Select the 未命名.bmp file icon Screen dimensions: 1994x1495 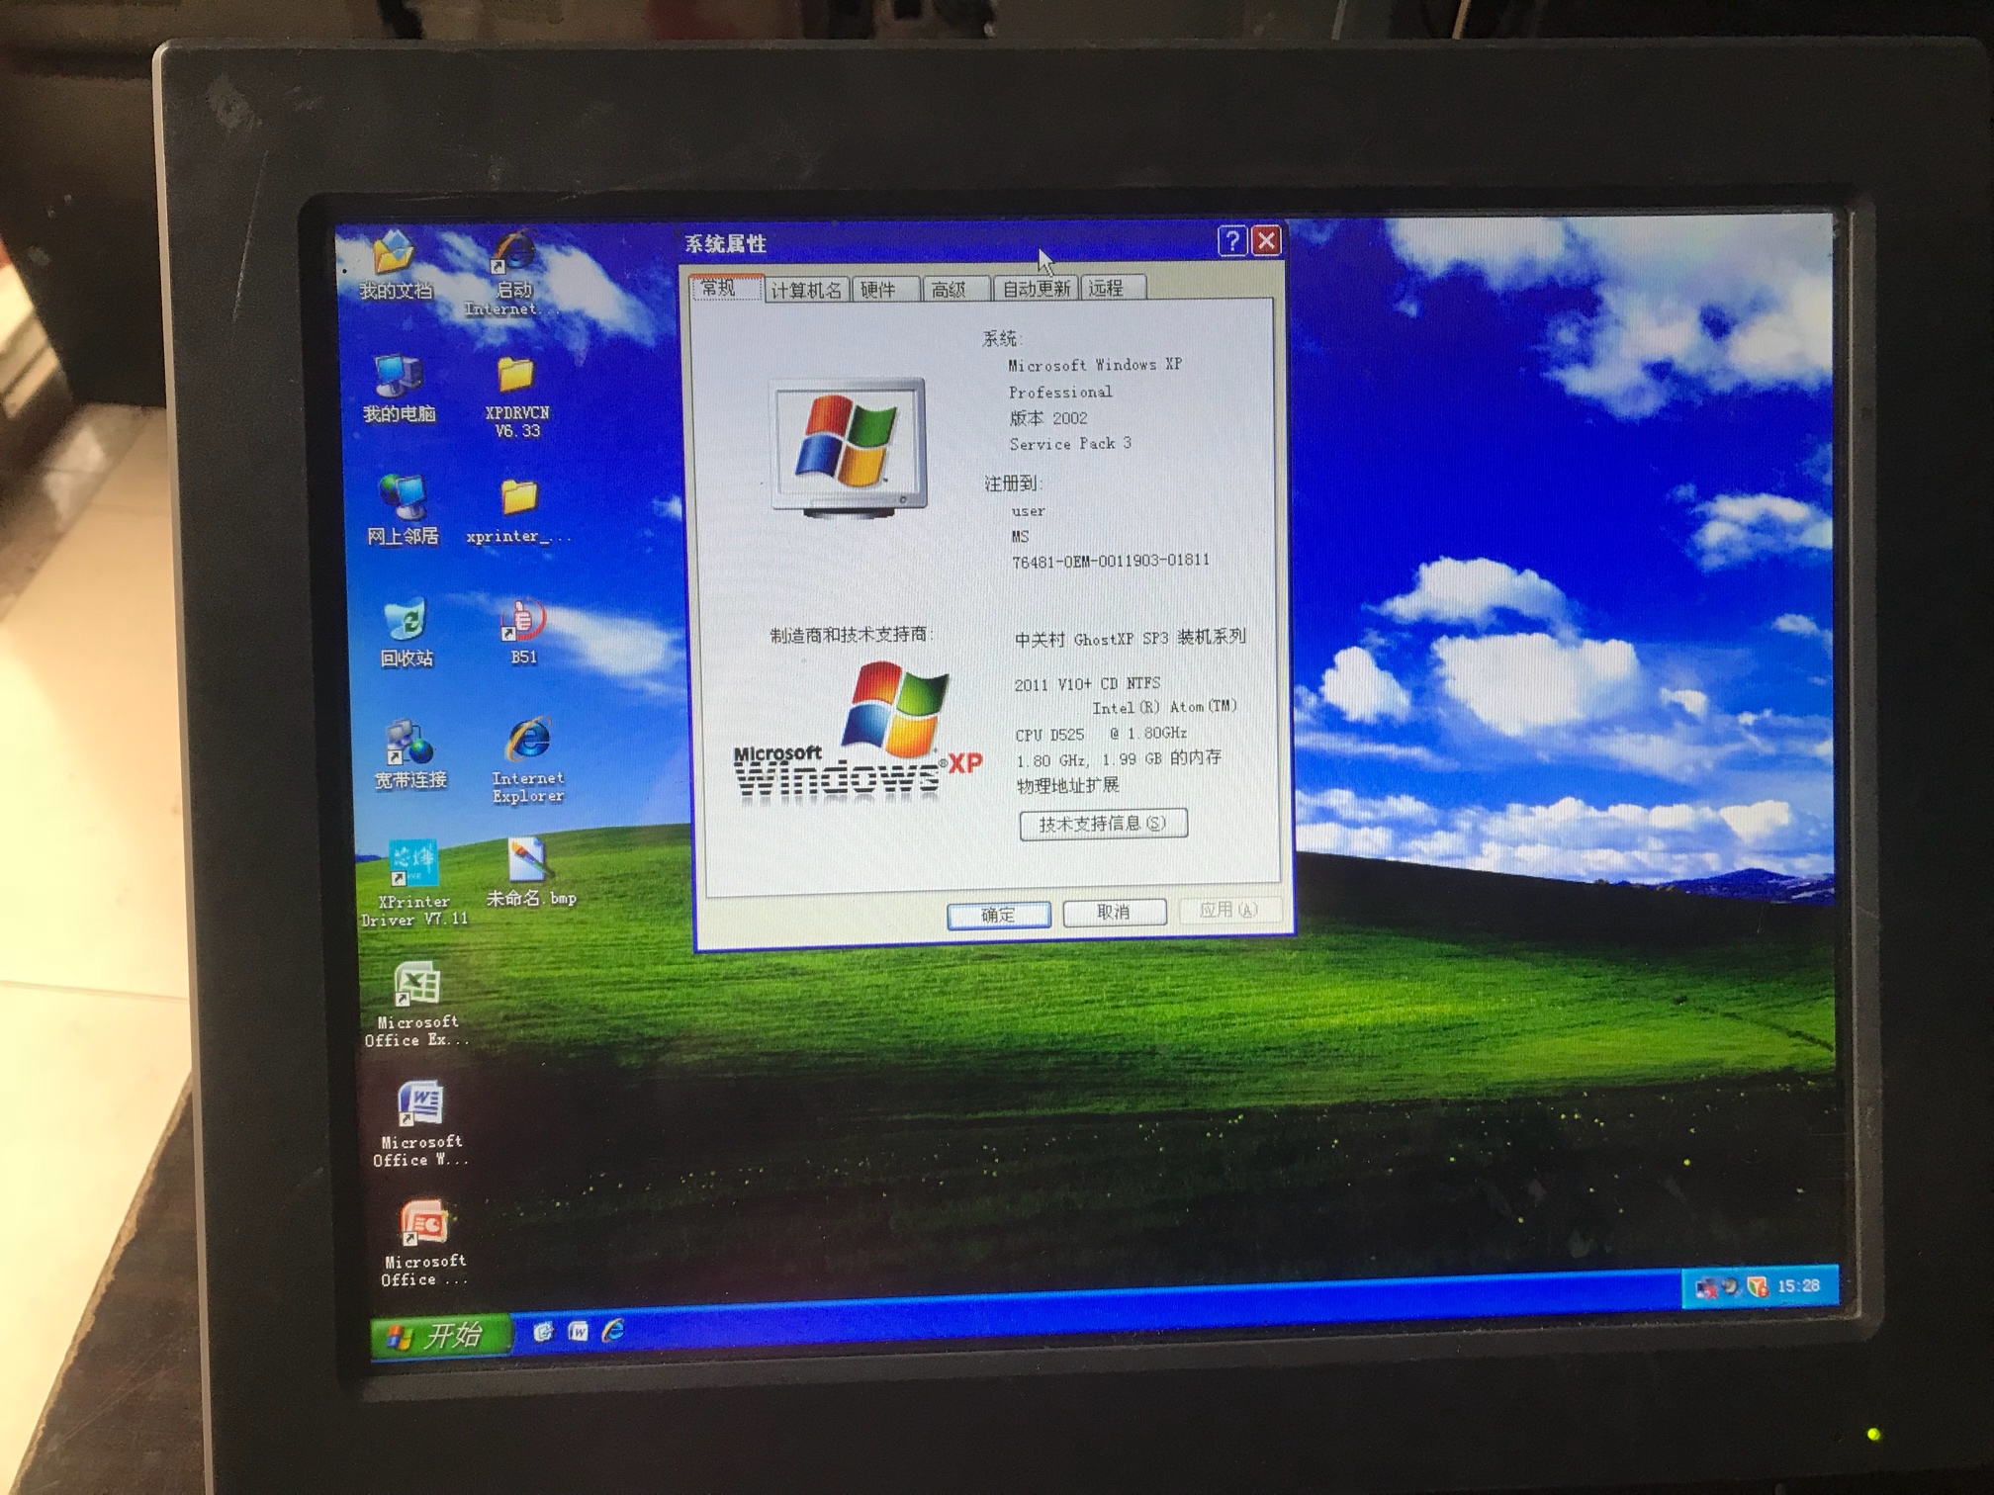(530, 872)
